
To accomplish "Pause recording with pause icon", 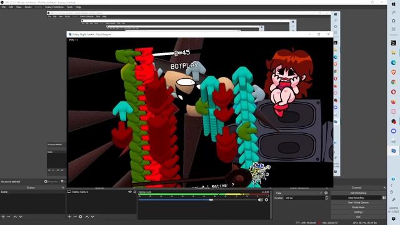I will coord(384,197).
